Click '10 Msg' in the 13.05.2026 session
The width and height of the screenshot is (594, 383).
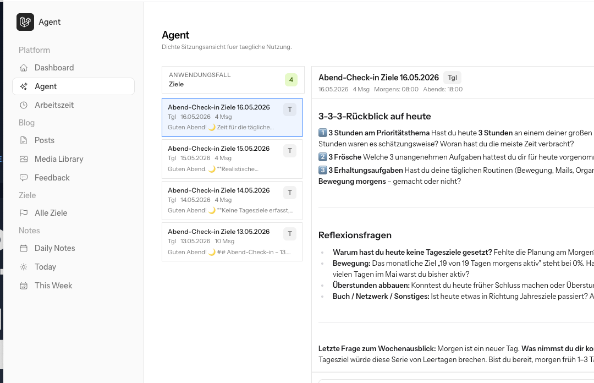point(224,241)
